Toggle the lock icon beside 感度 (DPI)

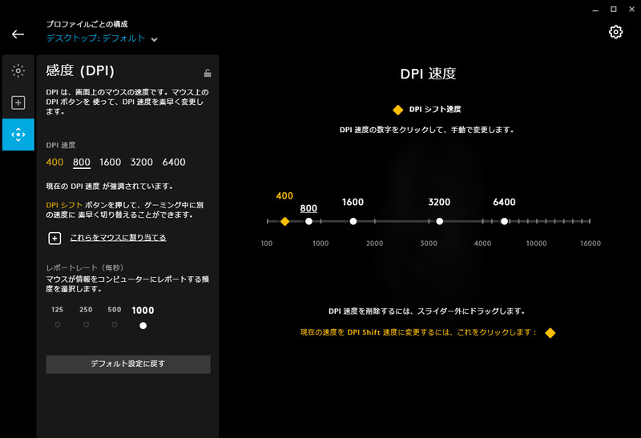(208, 73)
